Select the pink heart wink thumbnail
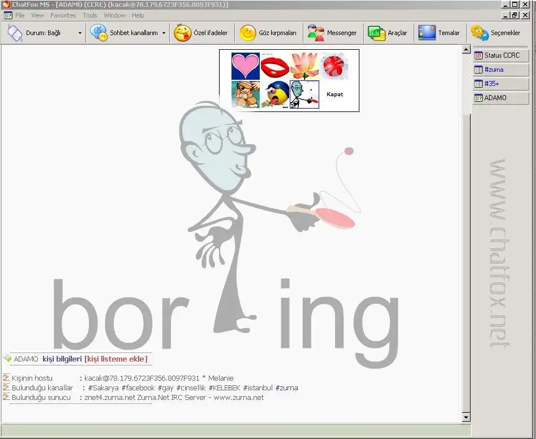536x439 pixels. pos(246,66)
